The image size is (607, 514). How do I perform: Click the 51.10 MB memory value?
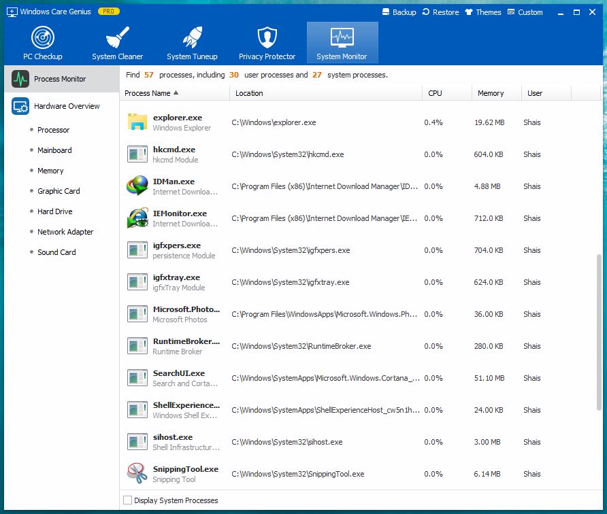click(x=489, y=378)
